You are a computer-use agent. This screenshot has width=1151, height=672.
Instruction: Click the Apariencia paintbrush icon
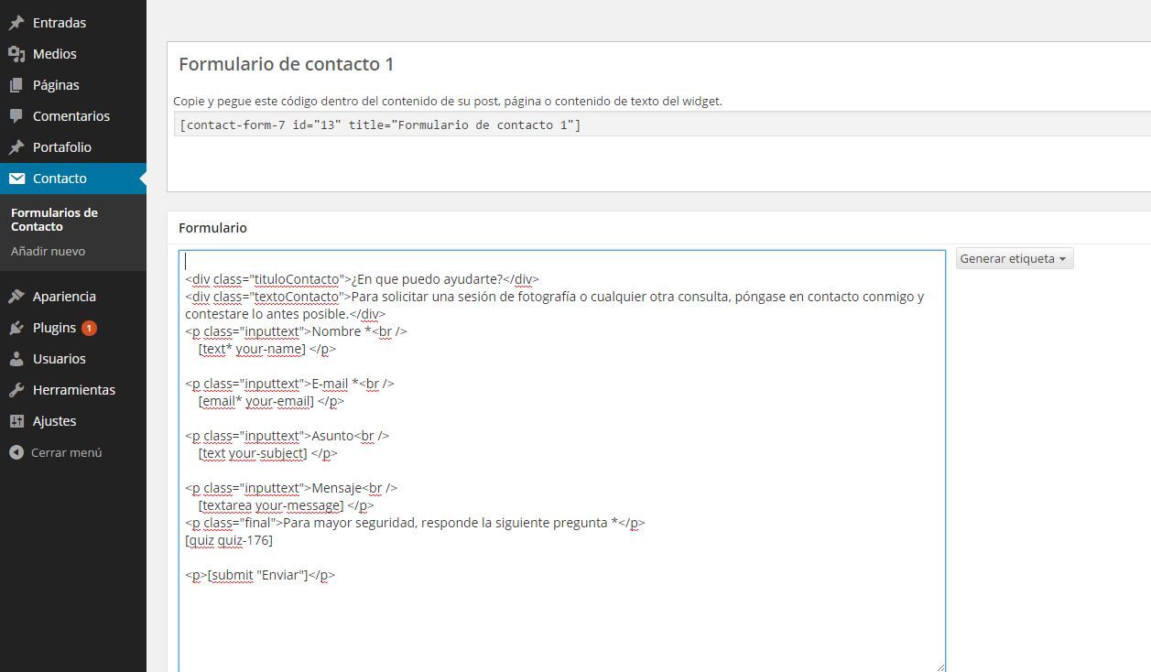click(x=16, y=297)
